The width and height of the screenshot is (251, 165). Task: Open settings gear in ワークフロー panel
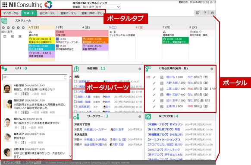[140, 117]
